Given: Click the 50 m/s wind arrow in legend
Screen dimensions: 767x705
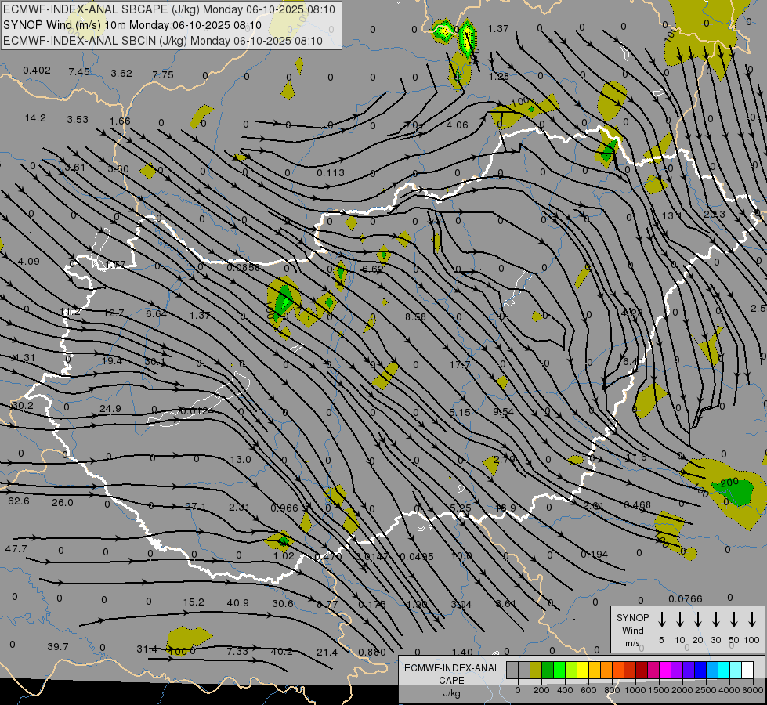Looking at the screenshot, I should point(734,620).
